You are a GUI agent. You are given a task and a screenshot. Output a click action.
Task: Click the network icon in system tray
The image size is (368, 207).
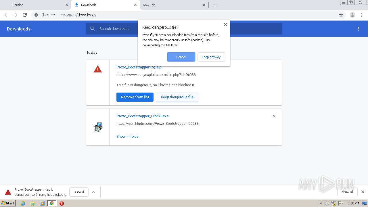334,203
